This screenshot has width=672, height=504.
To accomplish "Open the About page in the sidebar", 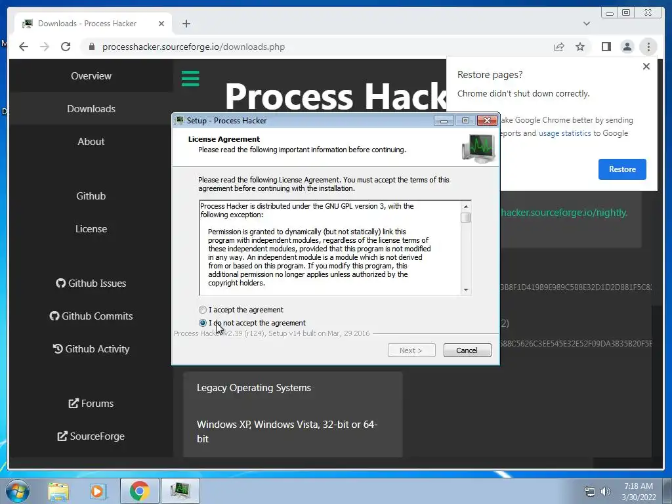I will [91, 142].
